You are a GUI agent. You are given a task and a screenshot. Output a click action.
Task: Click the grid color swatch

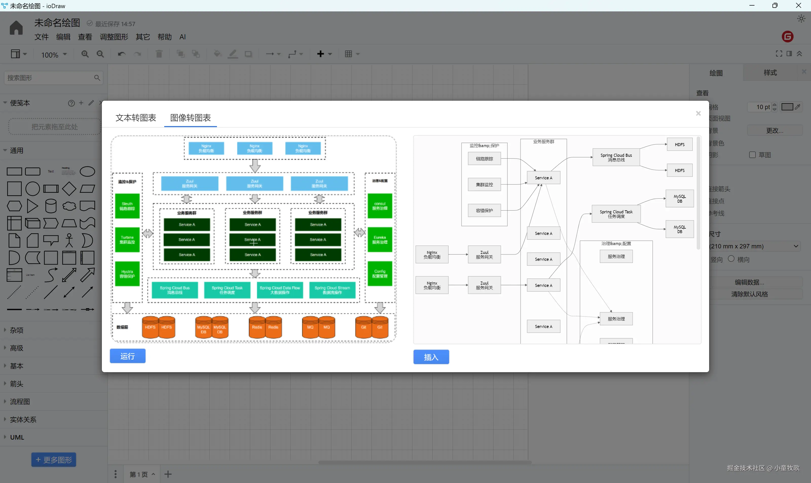point(787,107)
